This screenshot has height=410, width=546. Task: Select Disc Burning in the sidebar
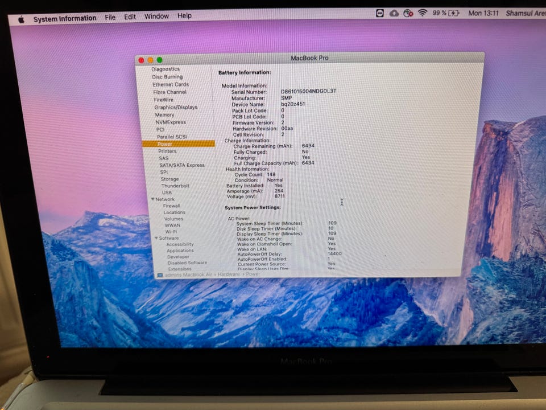click(167, 77)
